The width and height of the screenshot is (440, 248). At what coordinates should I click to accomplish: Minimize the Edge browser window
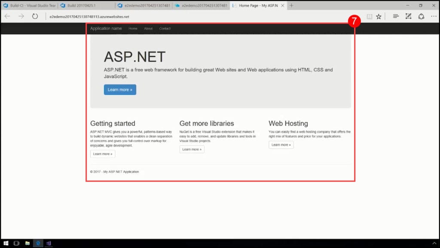point(408,5)
